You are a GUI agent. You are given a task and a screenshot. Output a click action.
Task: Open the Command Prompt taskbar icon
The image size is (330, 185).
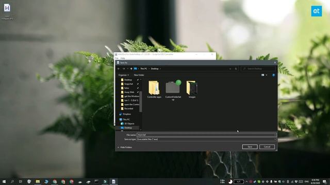pos(96,181)
